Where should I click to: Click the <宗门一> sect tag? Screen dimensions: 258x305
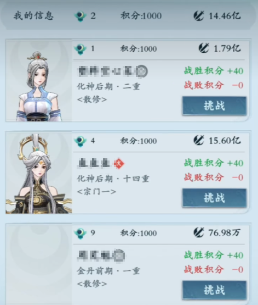[x=96, y=192]
